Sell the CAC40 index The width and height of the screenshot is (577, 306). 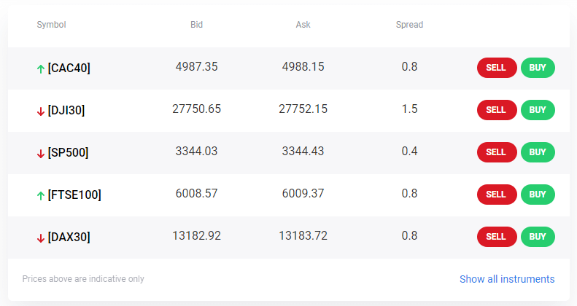pos(497,68)
